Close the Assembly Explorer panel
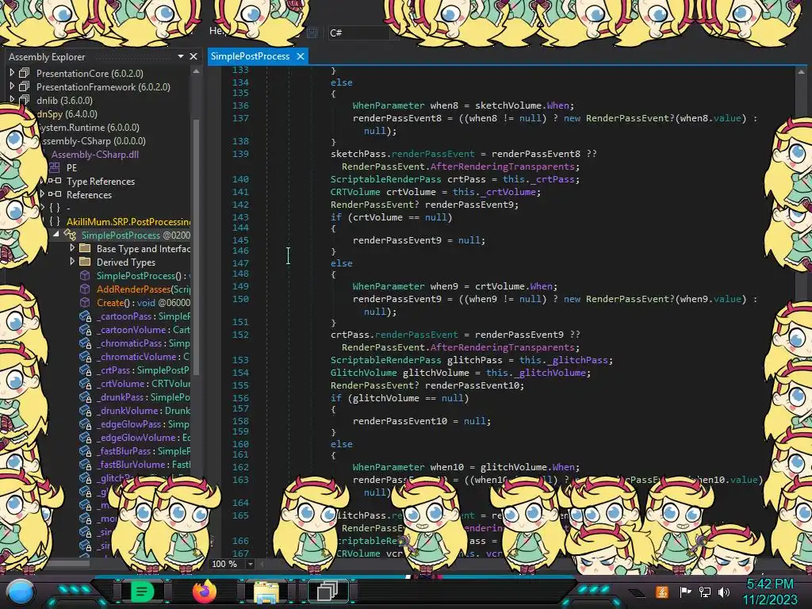The height and width of the screenshot is (609, 812). click(x=193, y=56)
